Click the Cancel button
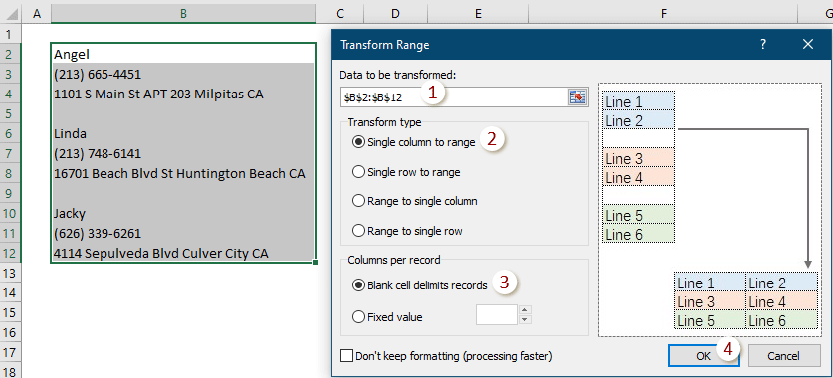Viewport: 833px width, 378px height. (783, 356)
